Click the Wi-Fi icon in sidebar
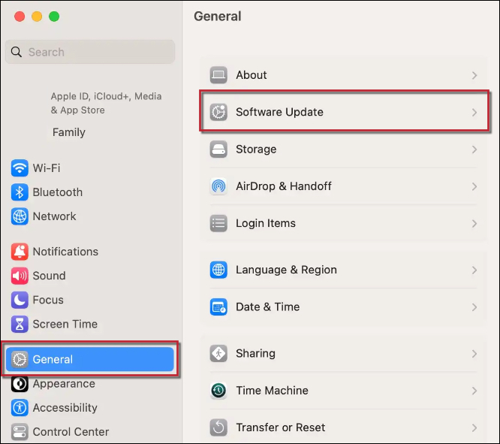Screen dimensions: 500x444 pyautogui.click(x=20, y=168)
